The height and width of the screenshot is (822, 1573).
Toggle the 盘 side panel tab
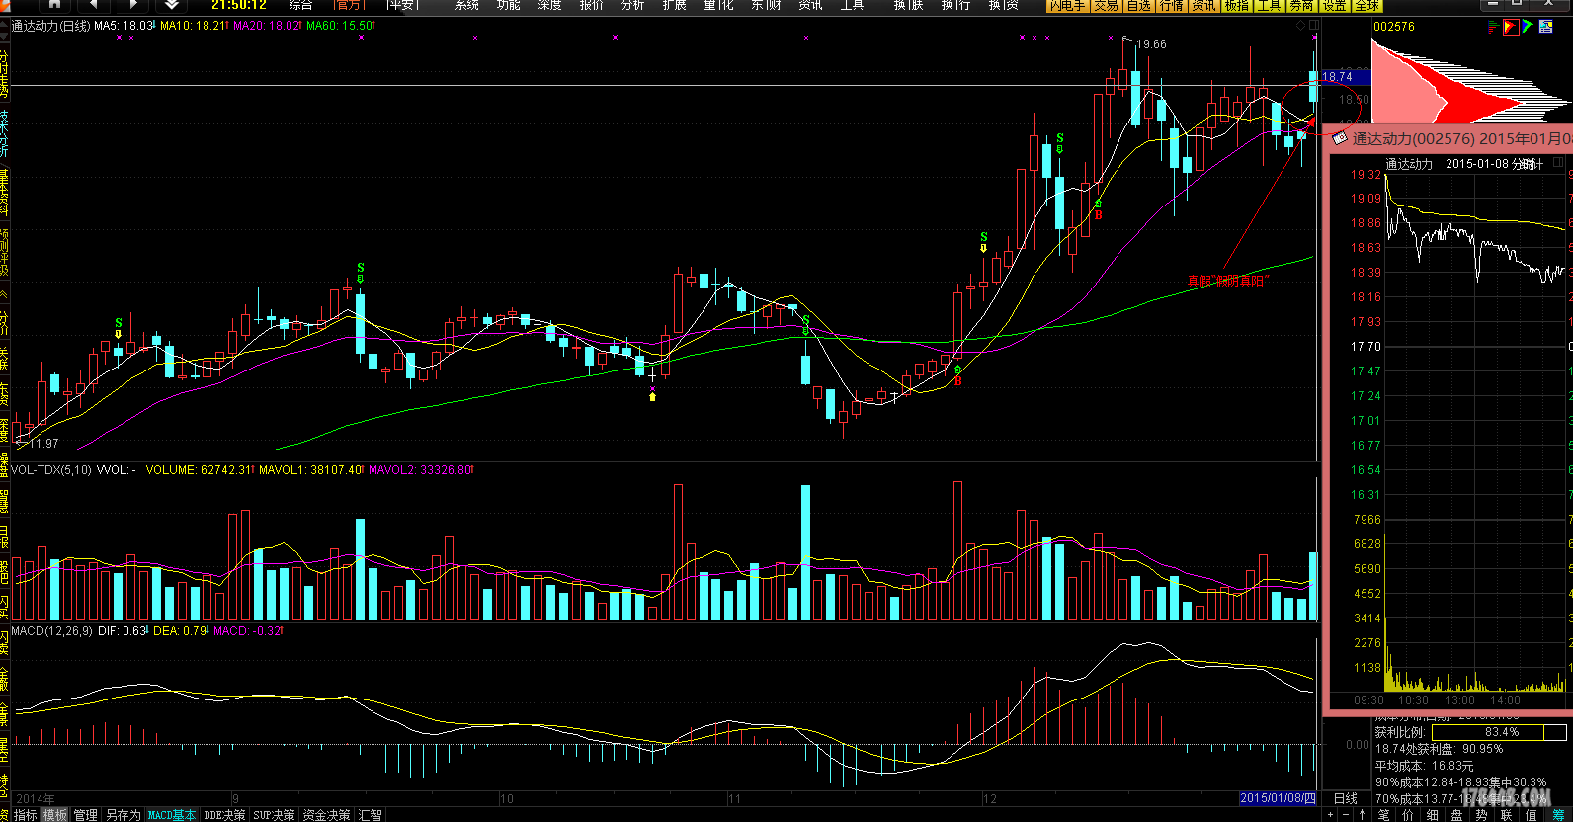coord(1457,815)
